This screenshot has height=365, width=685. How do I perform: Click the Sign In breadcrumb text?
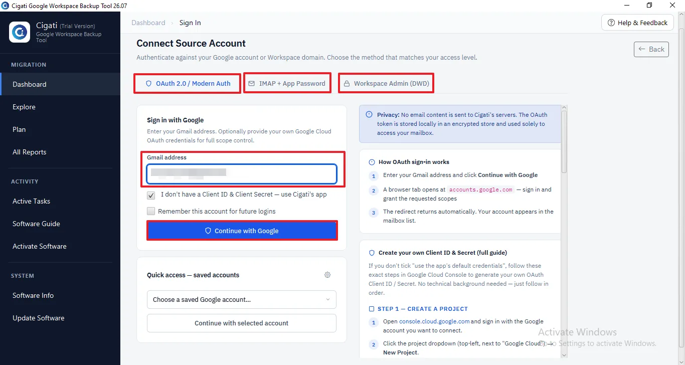(190, 23)
